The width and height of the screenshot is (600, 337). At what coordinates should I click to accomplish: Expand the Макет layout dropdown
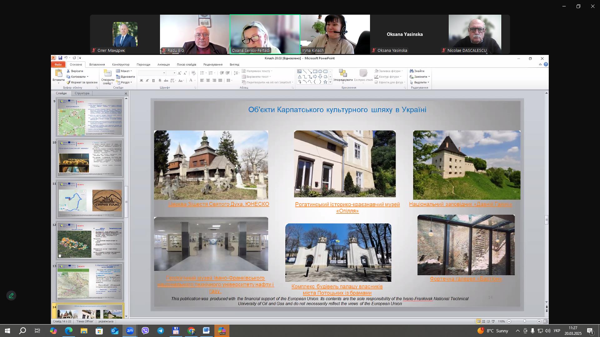pos(125,71)
